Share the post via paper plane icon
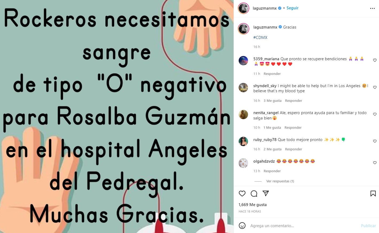The height and width of the screenshot is (233, 379). pos(266,194)
